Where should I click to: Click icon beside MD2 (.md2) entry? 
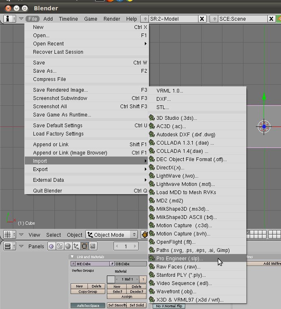(x=152, y=200)
